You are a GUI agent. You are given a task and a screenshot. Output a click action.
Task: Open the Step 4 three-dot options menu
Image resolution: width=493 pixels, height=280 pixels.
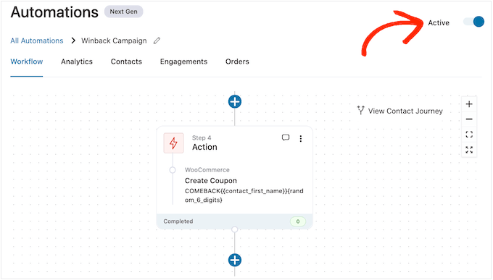click(301, 139)
